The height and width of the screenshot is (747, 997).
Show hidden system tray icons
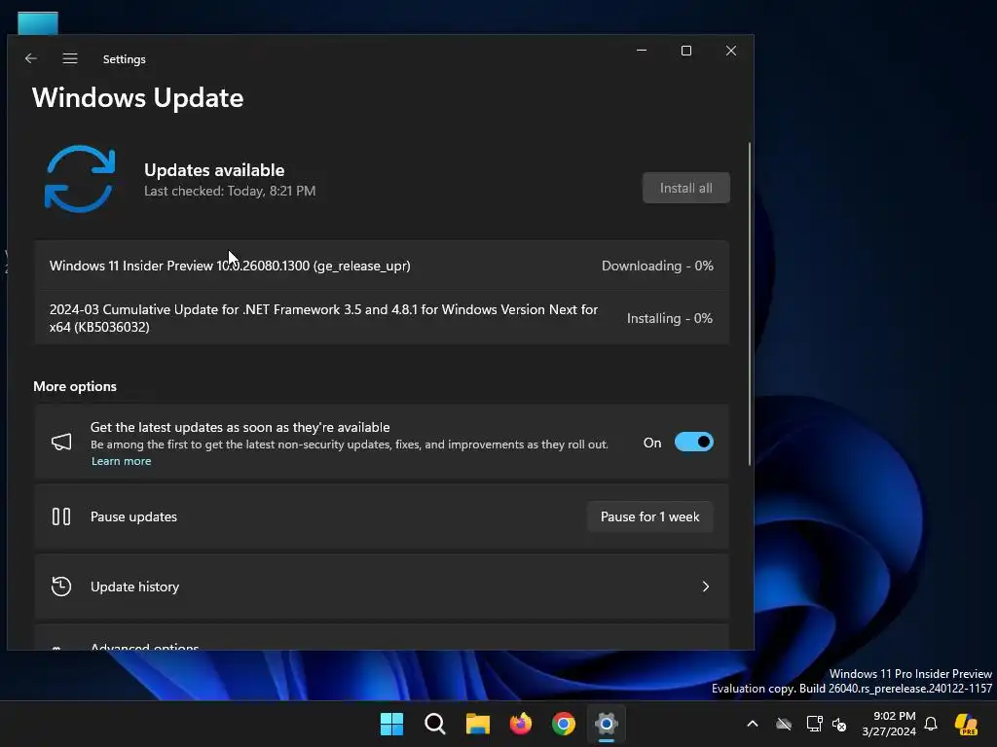[x=753, y=724]
